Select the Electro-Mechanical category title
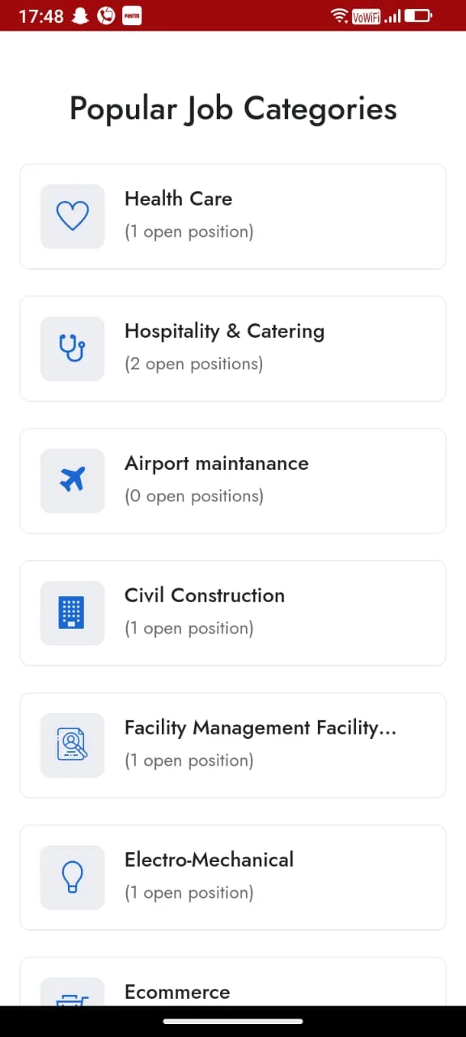 point(209,860)
